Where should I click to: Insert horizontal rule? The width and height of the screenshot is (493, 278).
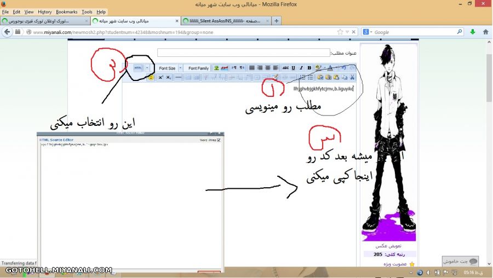(x=178, y=77)
